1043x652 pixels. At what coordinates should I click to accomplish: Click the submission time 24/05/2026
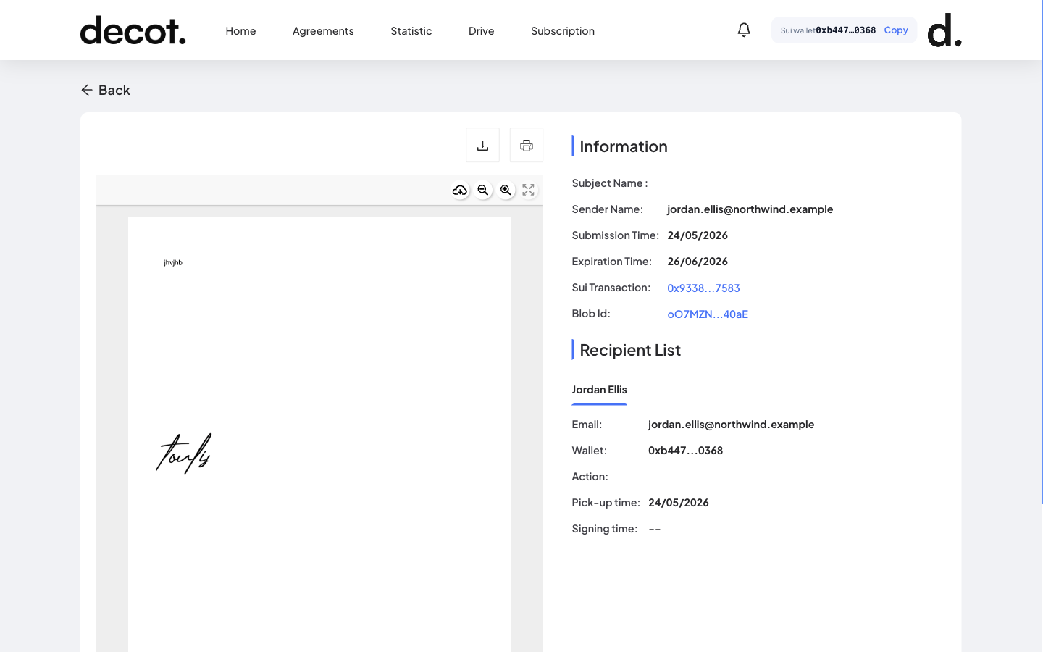coord(698,235)
